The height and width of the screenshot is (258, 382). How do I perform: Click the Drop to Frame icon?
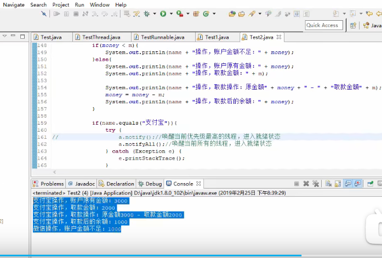(x=127, y=14)
